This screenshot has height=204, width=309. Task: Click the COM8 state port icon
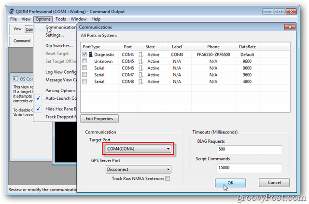click(140, 82)
